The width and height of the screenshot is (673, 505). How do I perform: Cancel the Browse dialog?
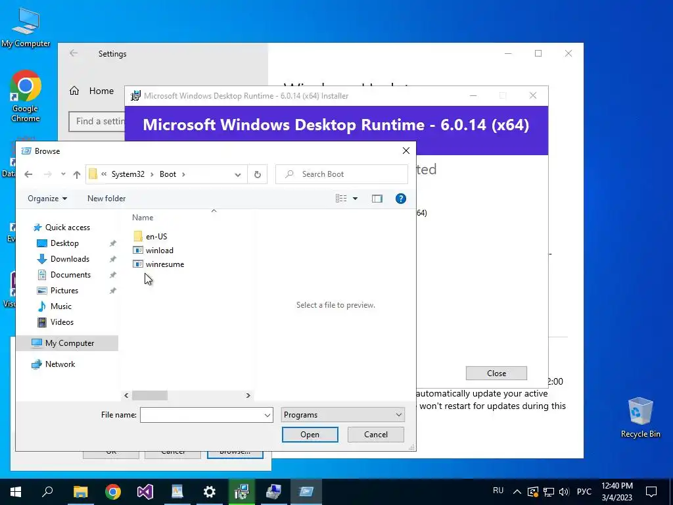(x=375, y=435)
